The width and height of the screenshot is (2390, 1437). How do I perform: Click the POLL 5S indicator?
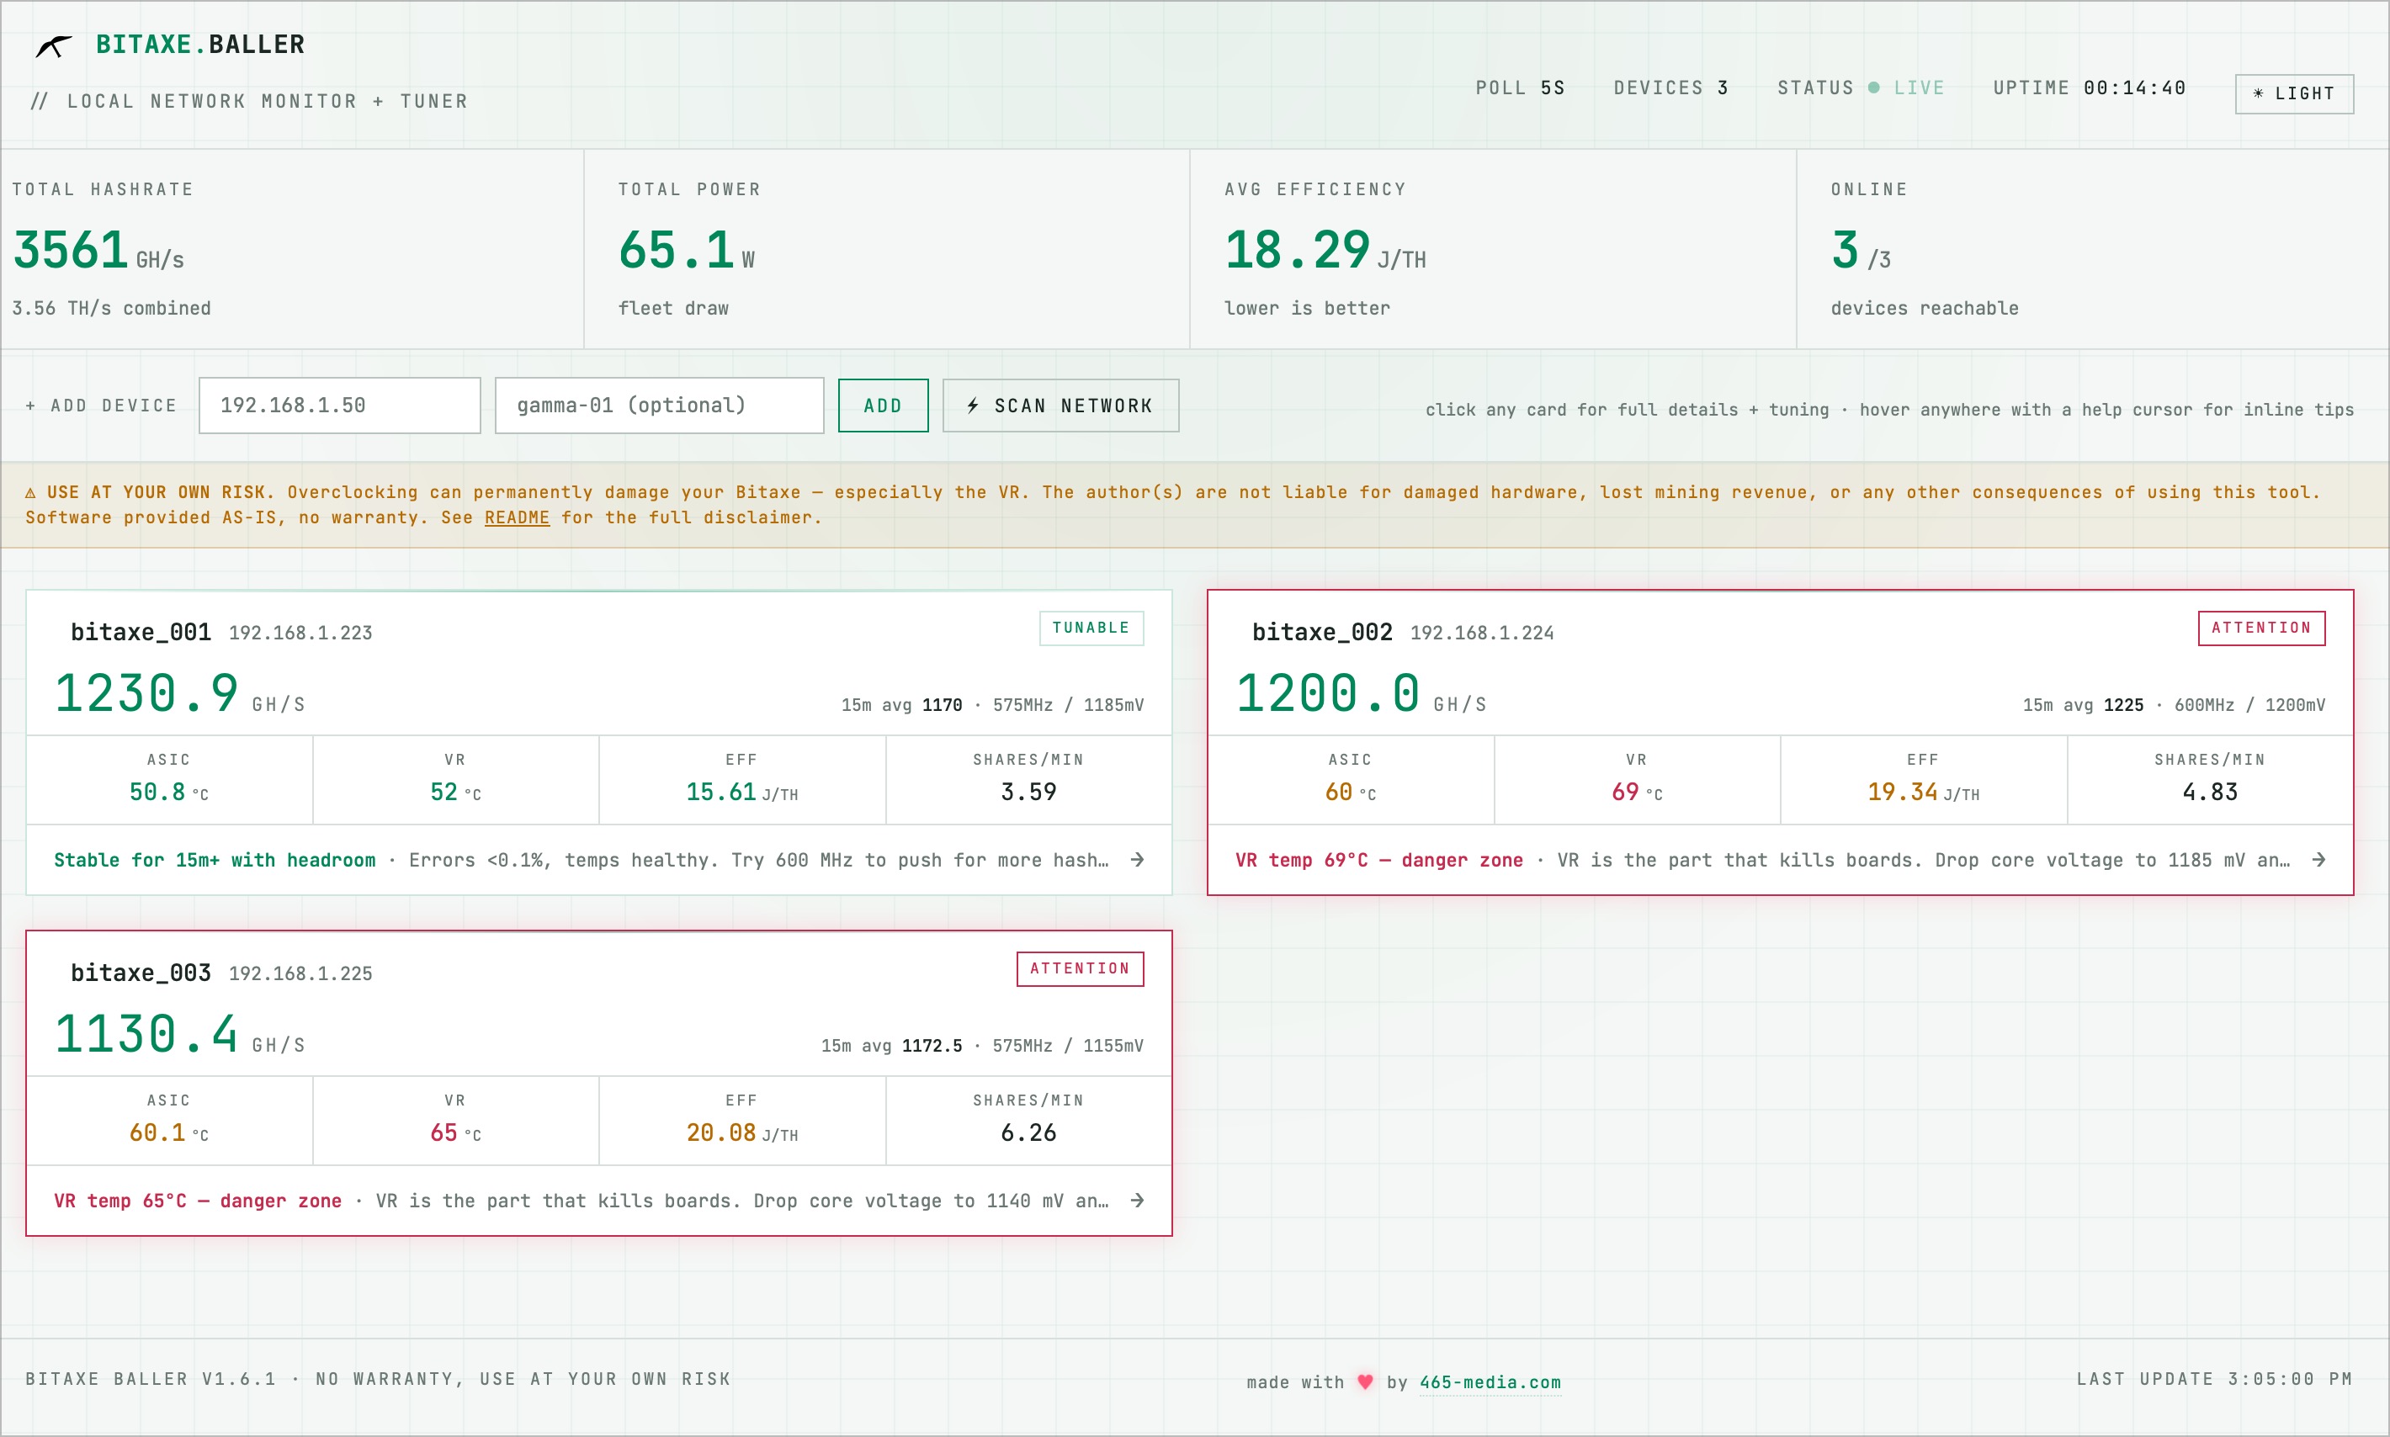(1521, 88)
